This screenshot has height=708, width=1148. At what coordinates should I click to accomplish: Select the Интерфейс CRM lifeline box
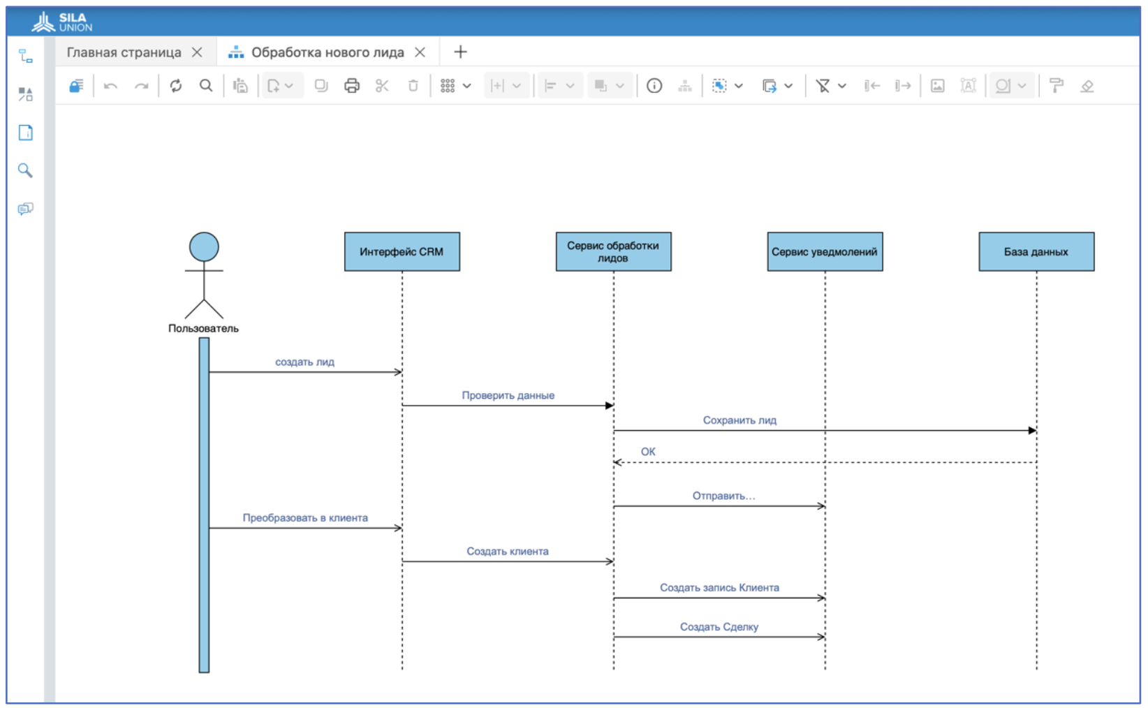pyautogui.click(x=402, y=251)
